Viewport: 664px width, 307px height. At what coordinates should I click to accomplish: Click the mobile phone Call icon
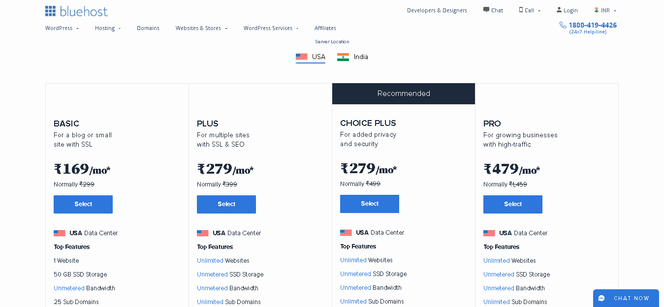[521, 10]
